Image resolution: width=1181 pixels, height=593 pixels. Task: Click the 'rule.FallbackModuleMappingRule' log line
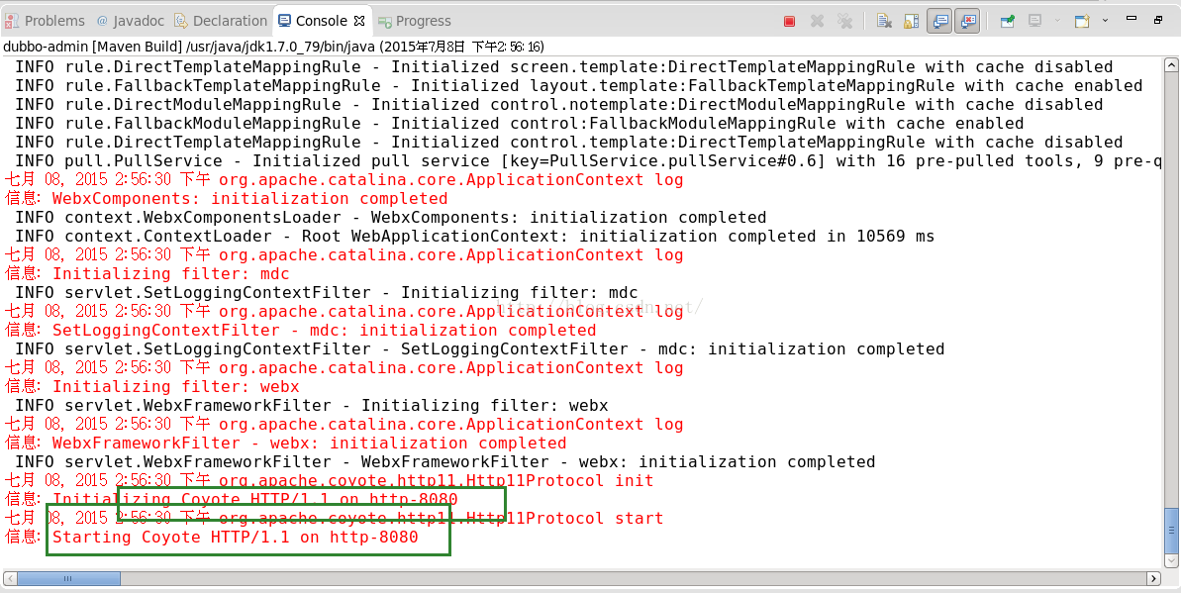coord(519,124)
